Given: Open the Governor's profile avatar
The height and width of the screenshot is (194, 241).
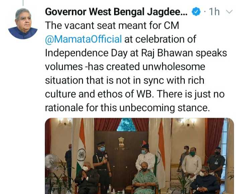Looking at the screenshot, I should tap(23, 23).
